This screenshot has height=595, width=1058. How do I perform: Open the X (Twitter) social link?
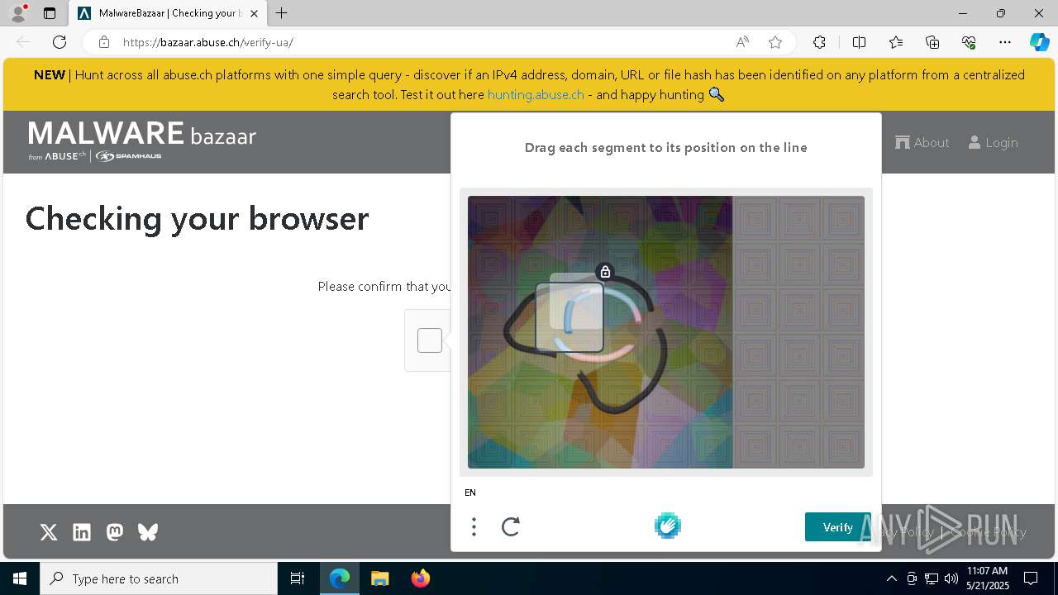pyautogui.click(x=49, y=532)
